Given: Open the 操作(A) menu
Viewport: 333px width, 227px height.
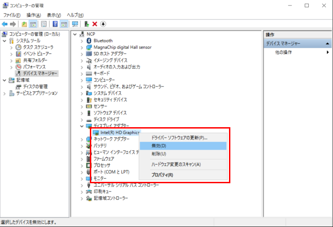Looking at the screenshot, I should 34,15.
